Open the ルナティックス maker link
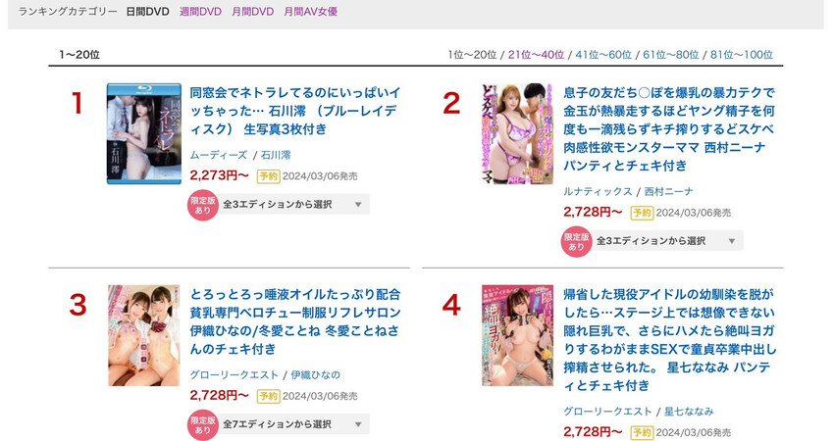 (598, 192)
